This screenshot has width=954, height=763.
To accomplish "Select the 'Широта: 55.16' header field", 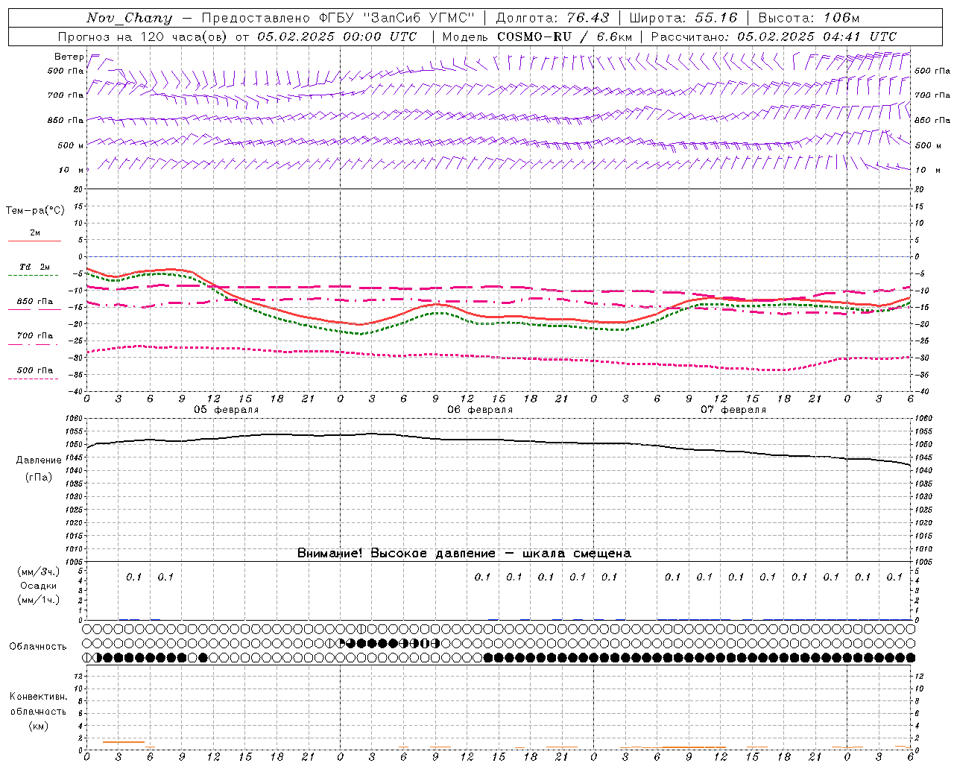I will point(683,18).
